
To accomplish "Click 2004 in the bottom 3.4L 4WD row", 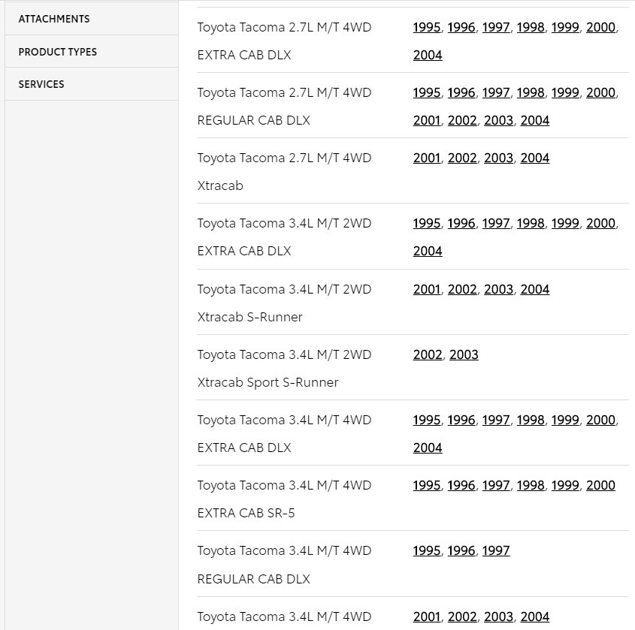I will click(x=534, y=616).
